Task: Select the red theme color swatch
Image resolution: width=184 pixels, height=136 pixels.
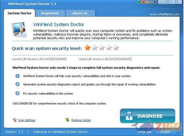Action: (x=143, y=2)
